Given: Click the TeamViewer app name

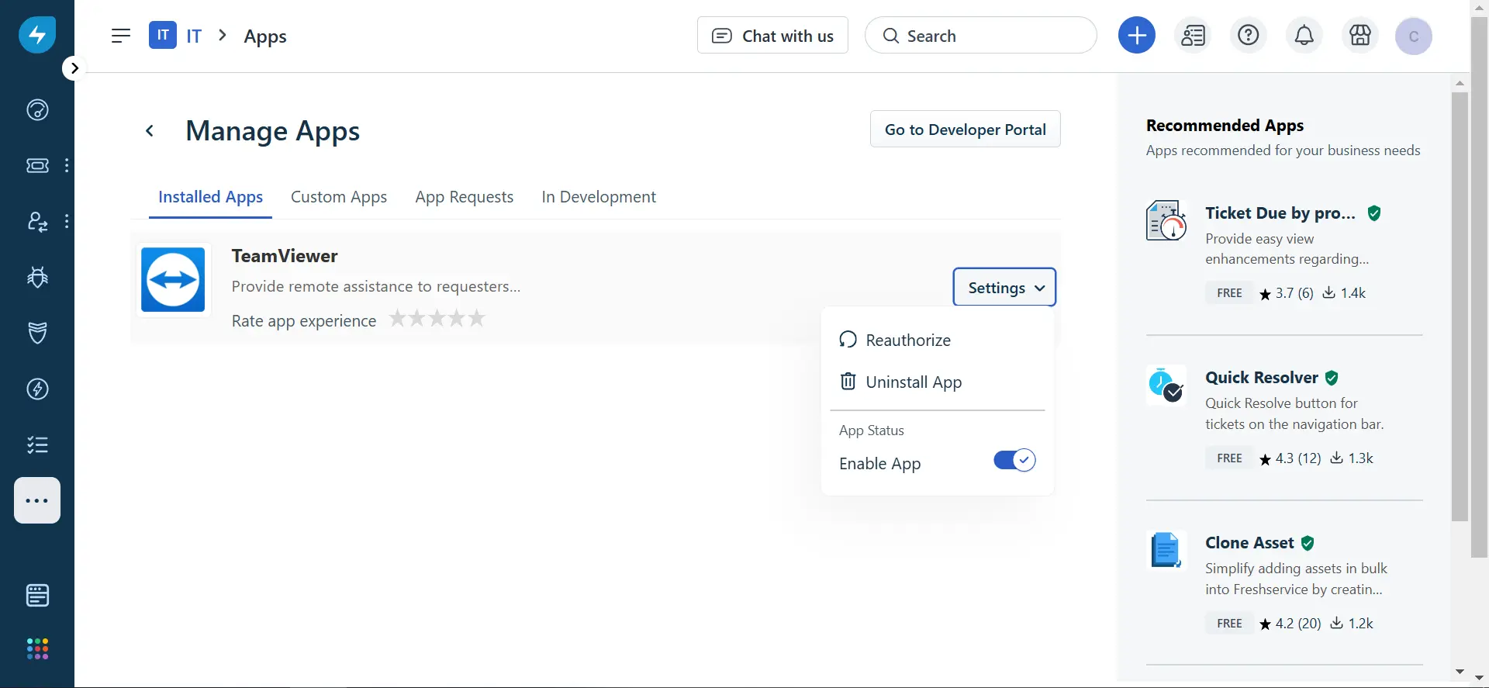Looking at the screenshot, I should click(285, 256).
